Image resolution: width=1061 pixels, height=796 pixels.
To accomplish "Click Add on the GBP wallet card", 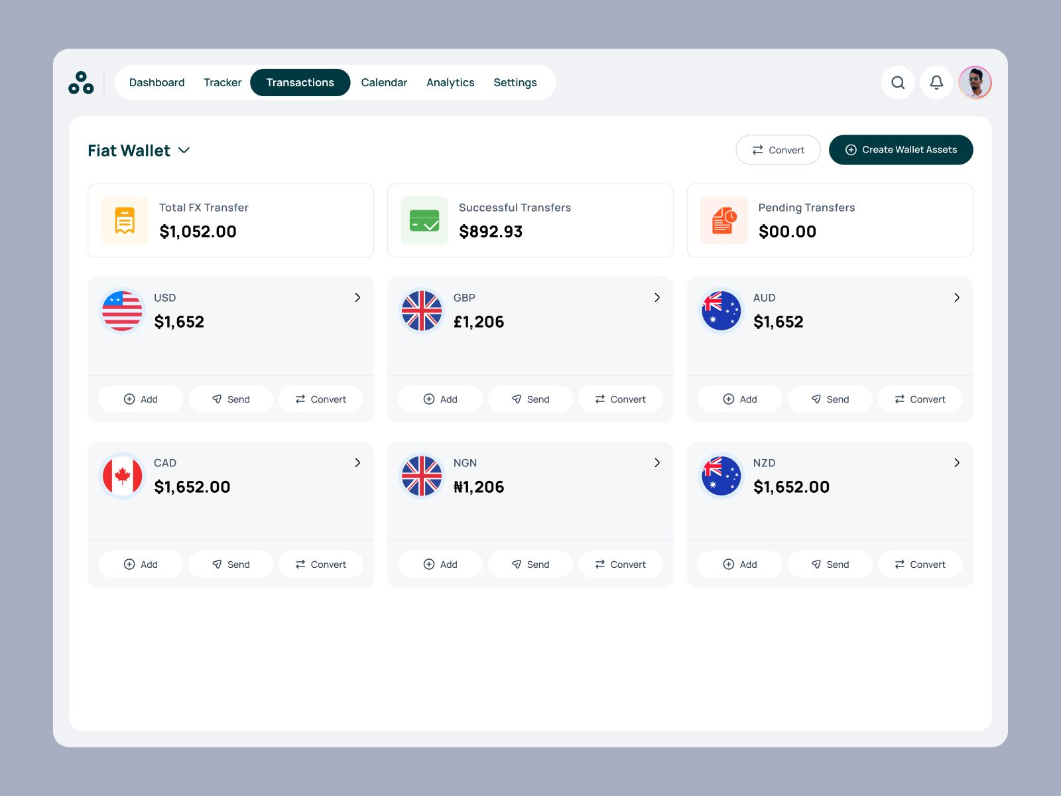I will click(x=440, y=399).
